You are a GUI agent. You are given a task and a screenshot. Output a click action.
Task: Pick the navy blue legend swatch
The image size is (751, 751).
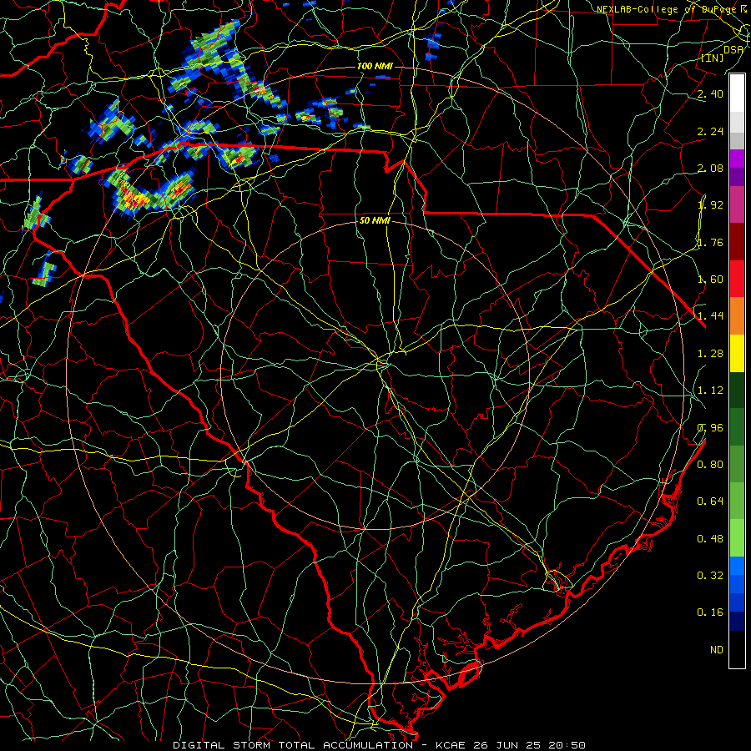737,621
